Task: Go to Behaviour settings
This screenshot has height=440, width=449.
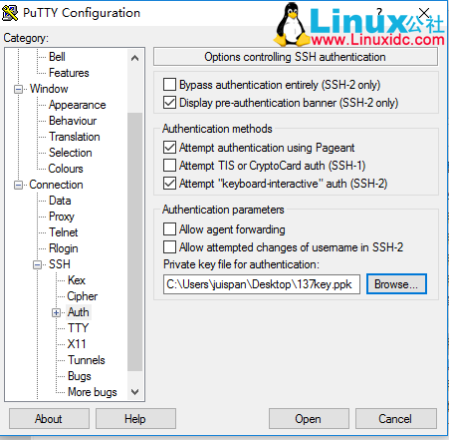Action: [x=73, y=121]
